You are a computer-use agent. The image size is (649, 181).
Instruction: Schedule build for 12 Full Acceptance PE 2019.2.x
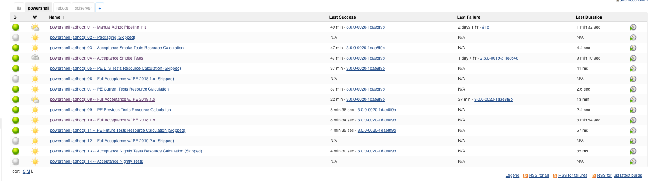pyautogui.click(x=633, y=141)
